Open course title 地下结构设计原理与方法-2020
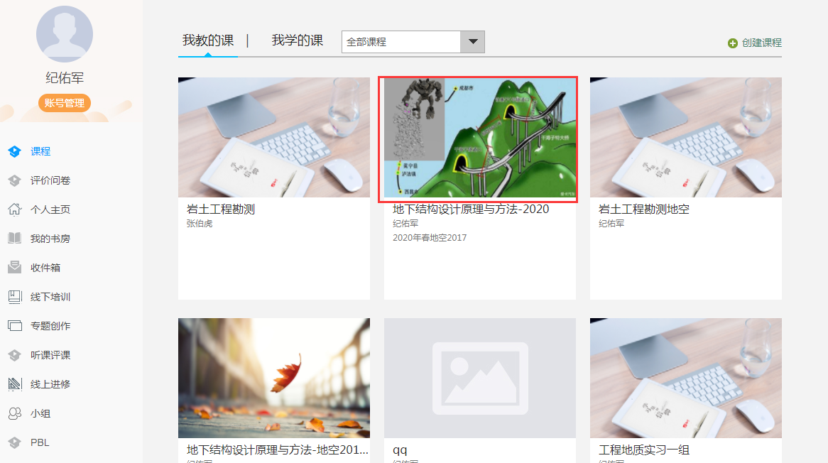 [471, 209]
